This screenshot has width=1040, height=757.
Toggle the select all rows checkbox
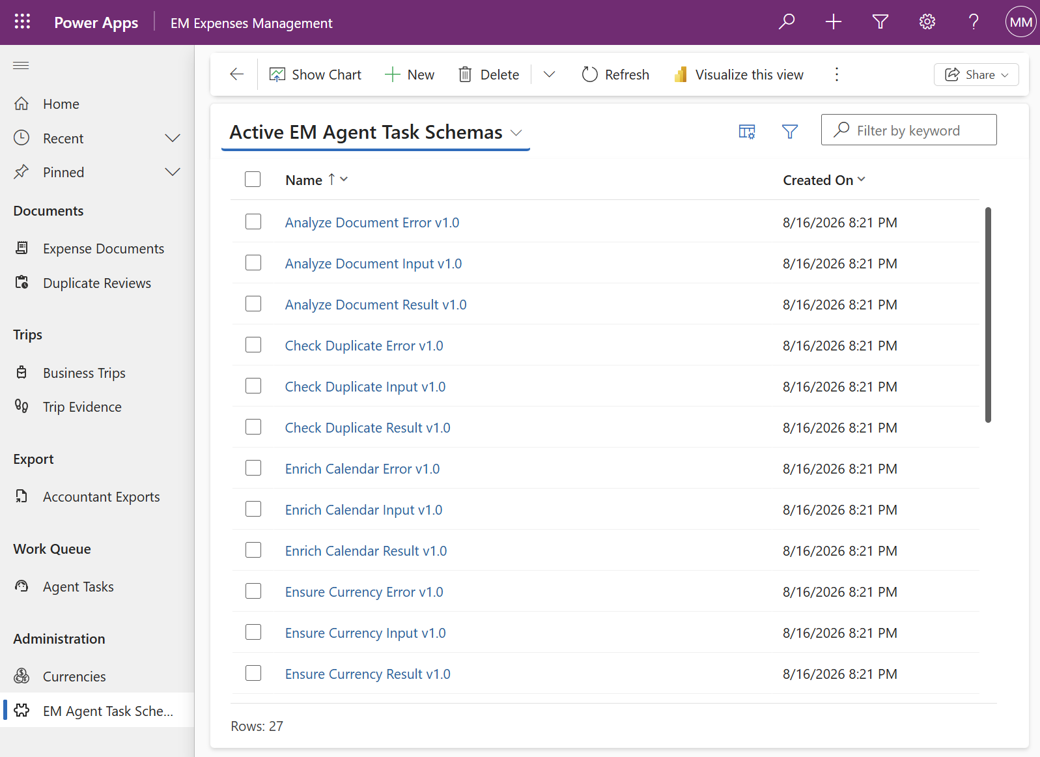click(253, 179)
